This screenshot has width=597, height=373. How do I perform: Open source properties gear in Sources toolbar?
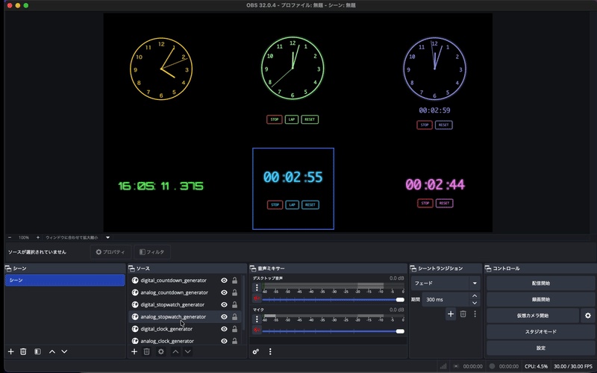pos(161,351)
